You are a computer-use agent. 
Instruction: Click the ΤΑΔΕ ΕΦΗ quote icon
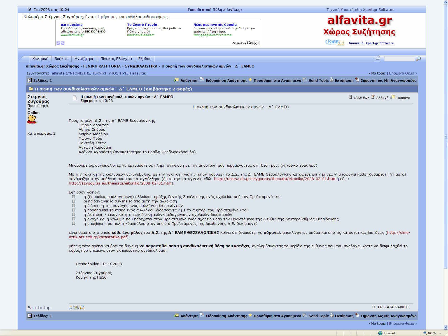[x=350, y=97]
